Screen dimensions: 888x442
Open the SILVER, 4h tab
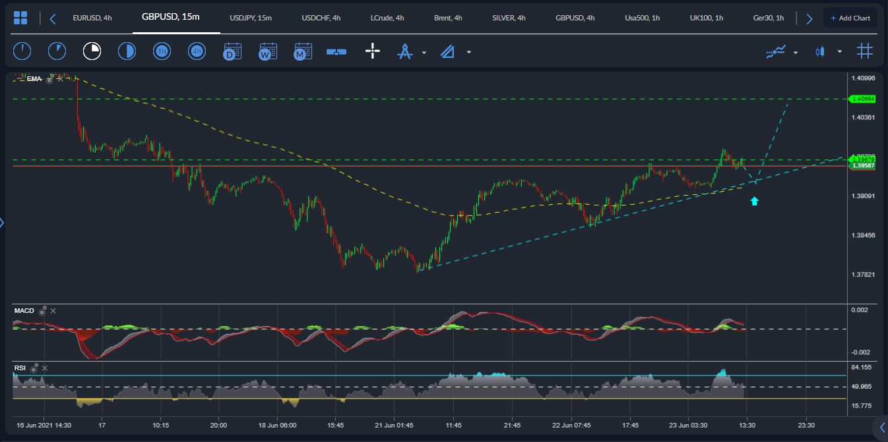click(509, 18)
